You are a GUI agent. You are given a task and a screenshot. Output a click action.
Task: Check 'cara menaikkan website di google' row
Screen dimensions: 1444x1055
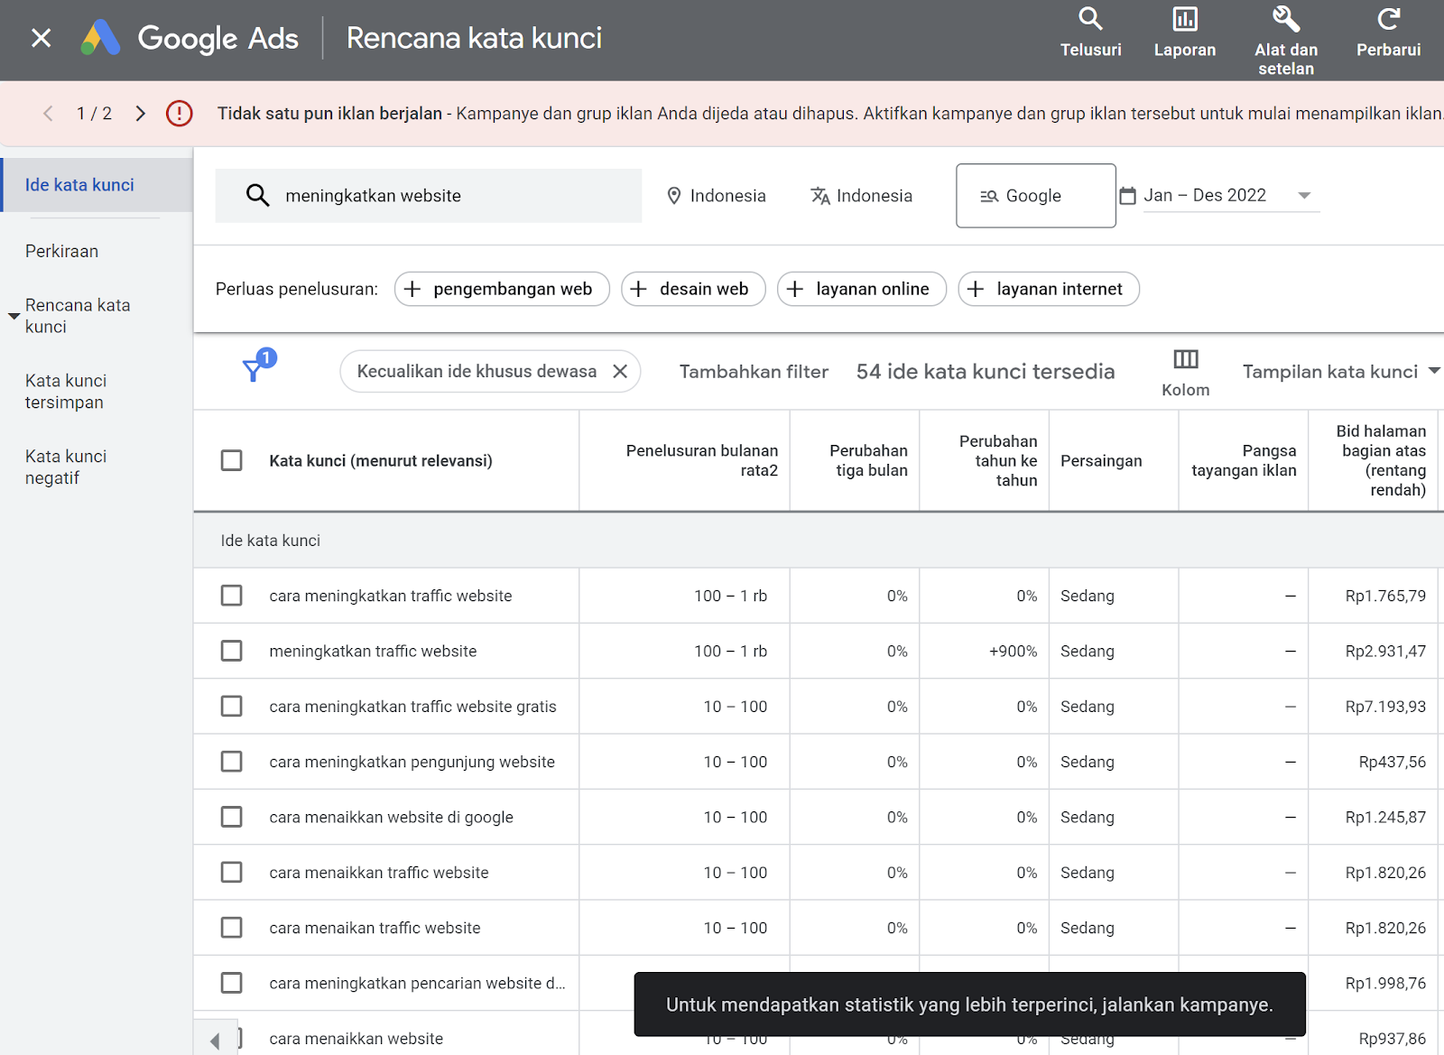pos(232,817)
